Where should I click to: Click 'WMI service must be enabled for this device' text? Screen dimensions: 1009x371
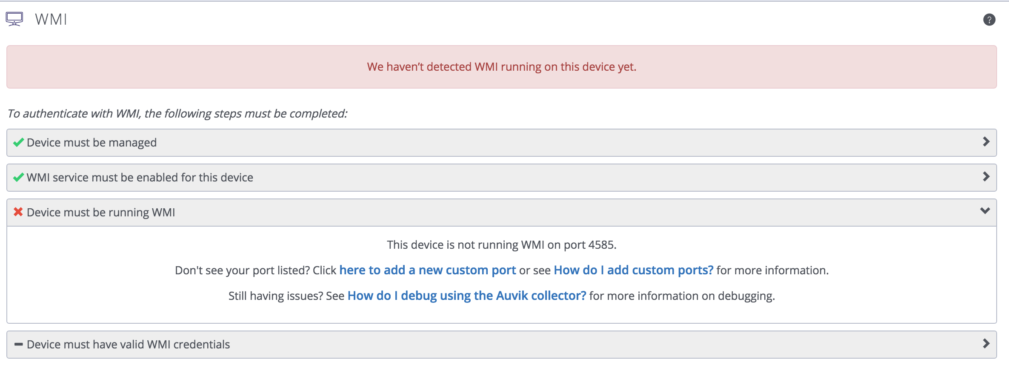click(x=140, y=177)
